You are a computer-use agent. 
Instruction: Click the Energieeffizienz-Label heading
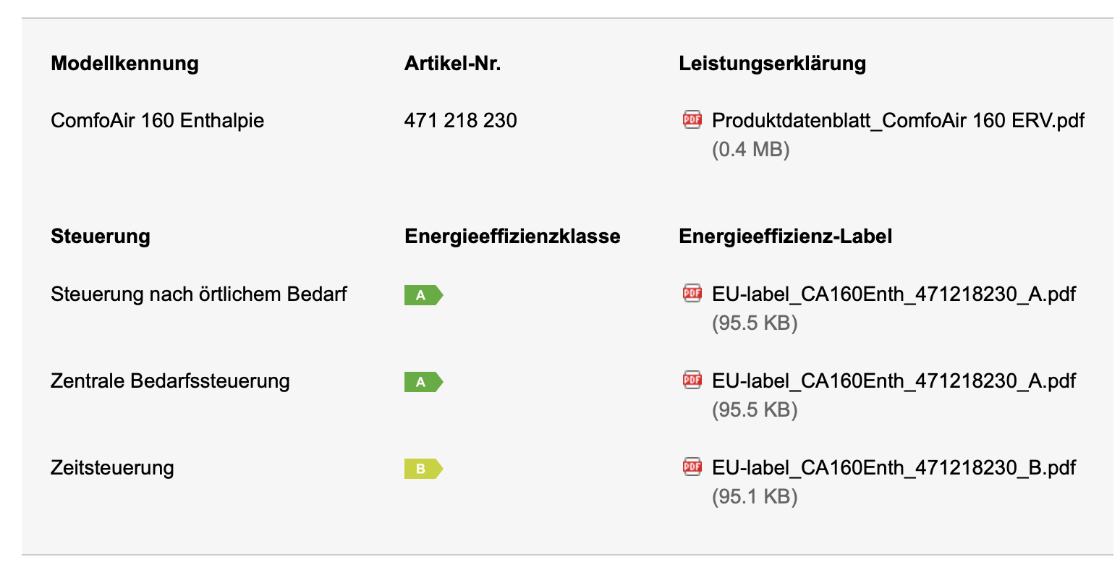[x=785, y=236]
